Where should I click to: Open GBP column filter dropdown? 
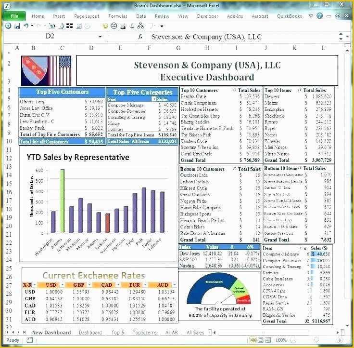(89, 285)
